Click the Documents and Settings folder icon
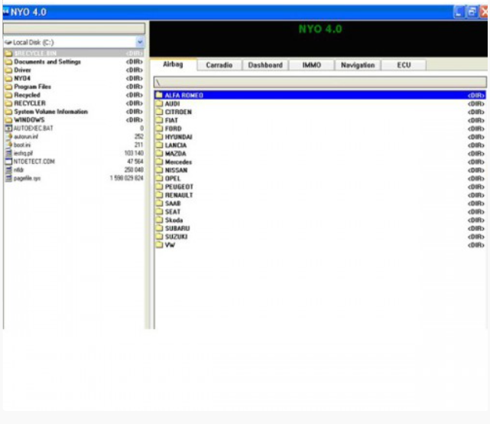 pyautogui.click(x=8, y=62)
